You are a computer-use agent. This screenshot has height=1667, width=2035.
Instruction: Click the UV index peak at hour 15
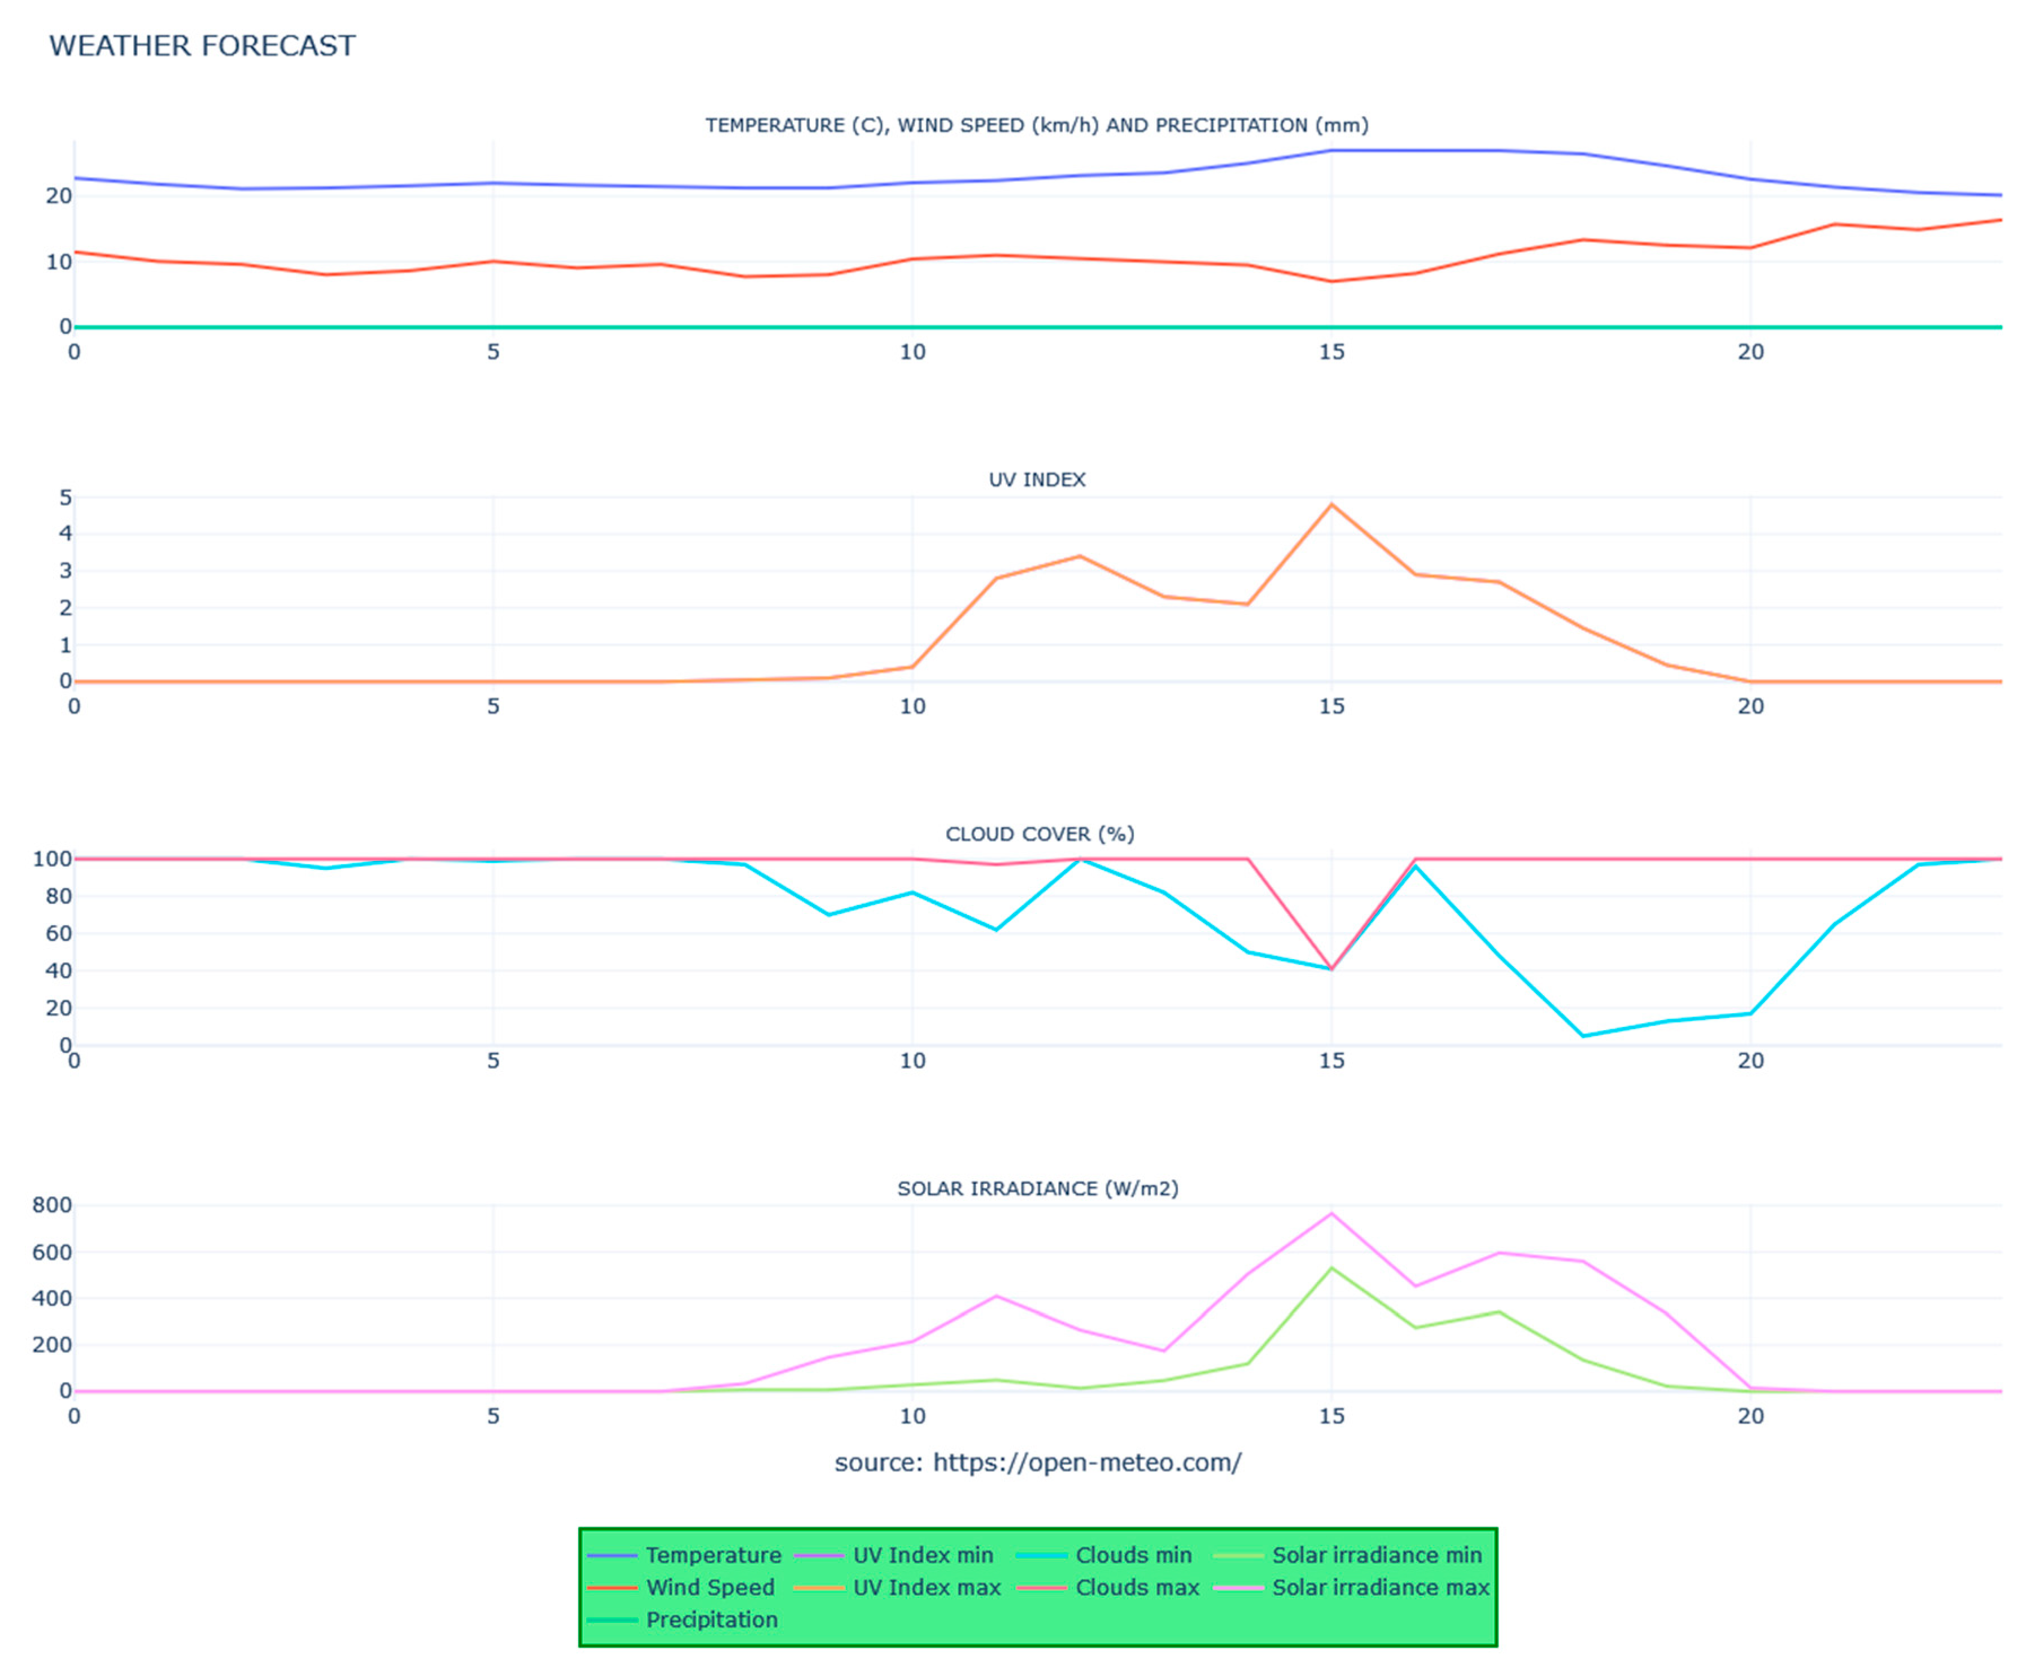point(1331,504)
